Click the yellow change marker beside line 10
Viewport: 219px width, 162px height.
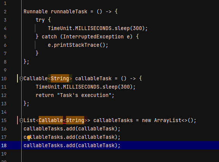click(17, 78)
